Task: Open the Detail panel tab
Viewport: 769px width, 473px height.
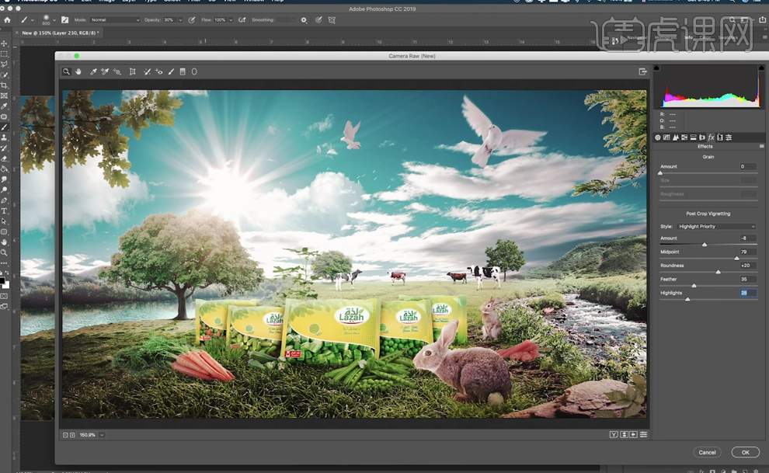Action: (675, 137)
